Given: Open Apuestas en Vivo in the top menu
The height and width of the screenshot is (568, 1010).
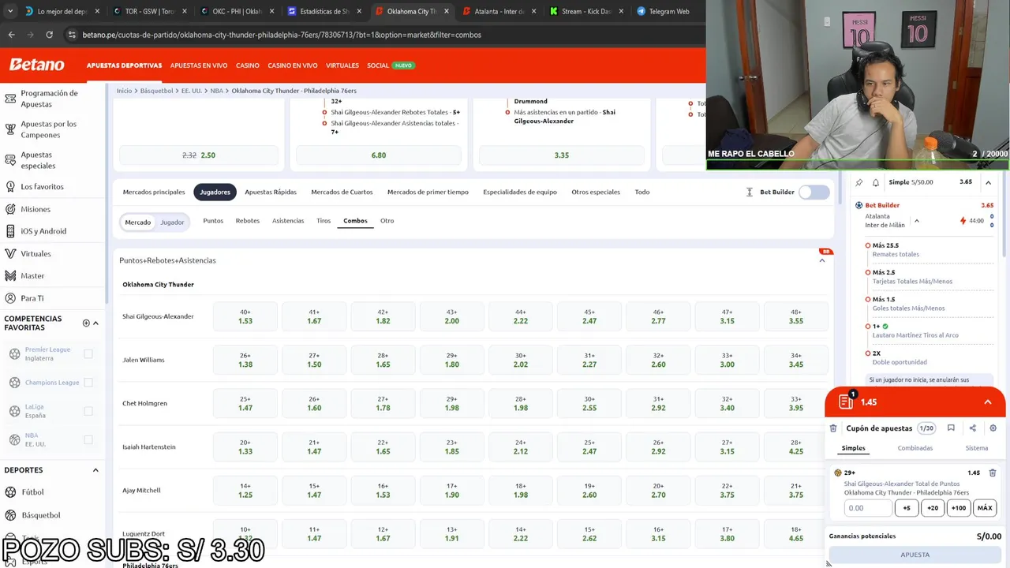Looking at the screenshot, I should click(x=199, y=65).
